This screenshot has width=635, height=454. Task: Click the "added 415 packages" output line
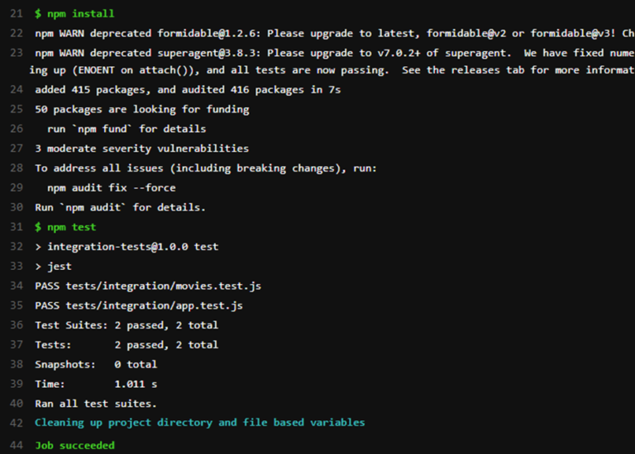point(188,90)
